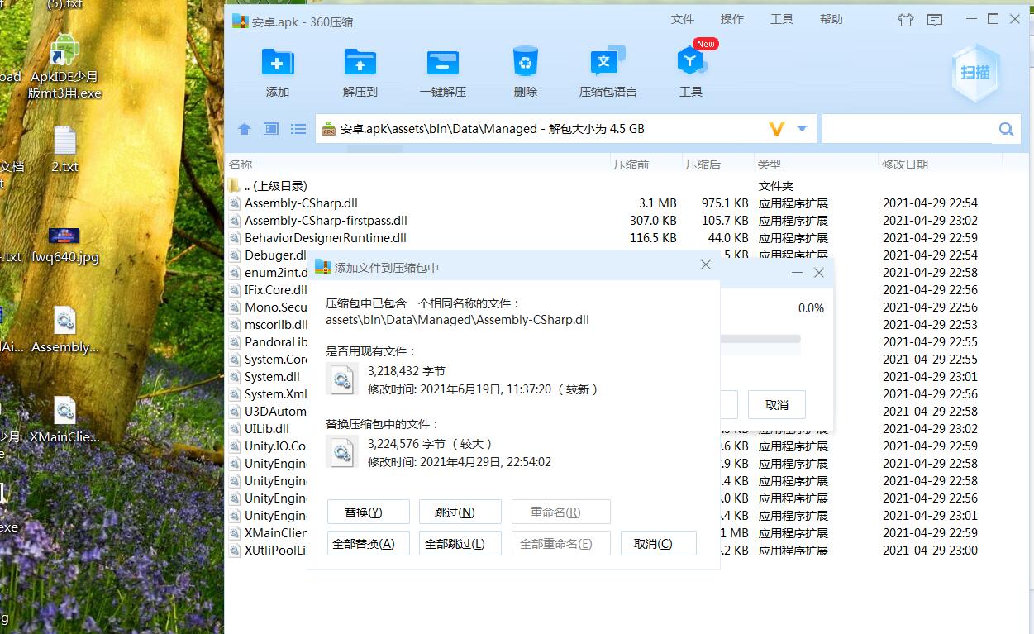Select the fwq640.jpg desktop image
1034x634 pixels.
tap(64, 245)
